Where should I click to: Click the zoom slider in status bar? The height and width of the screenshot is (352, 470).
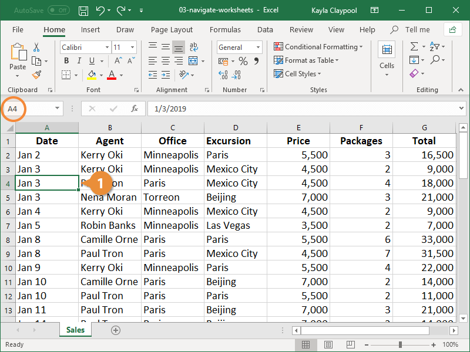click(401, 345)
